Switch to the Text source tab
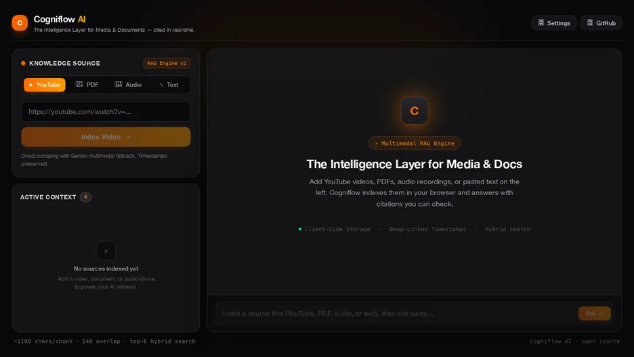The image size is (634, 357). [x=169, y=85]
